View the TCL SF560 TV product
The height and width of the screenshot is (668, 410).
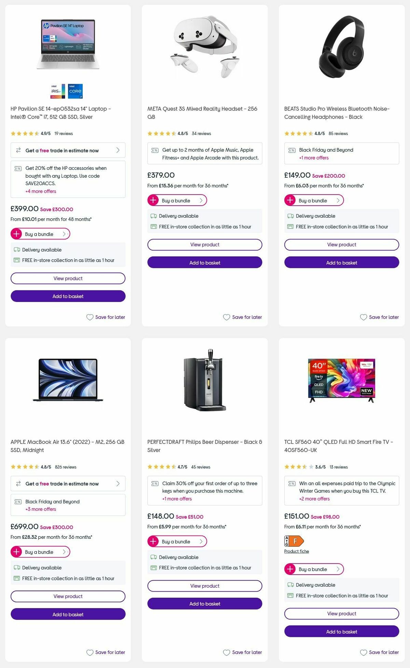point(341,613)
